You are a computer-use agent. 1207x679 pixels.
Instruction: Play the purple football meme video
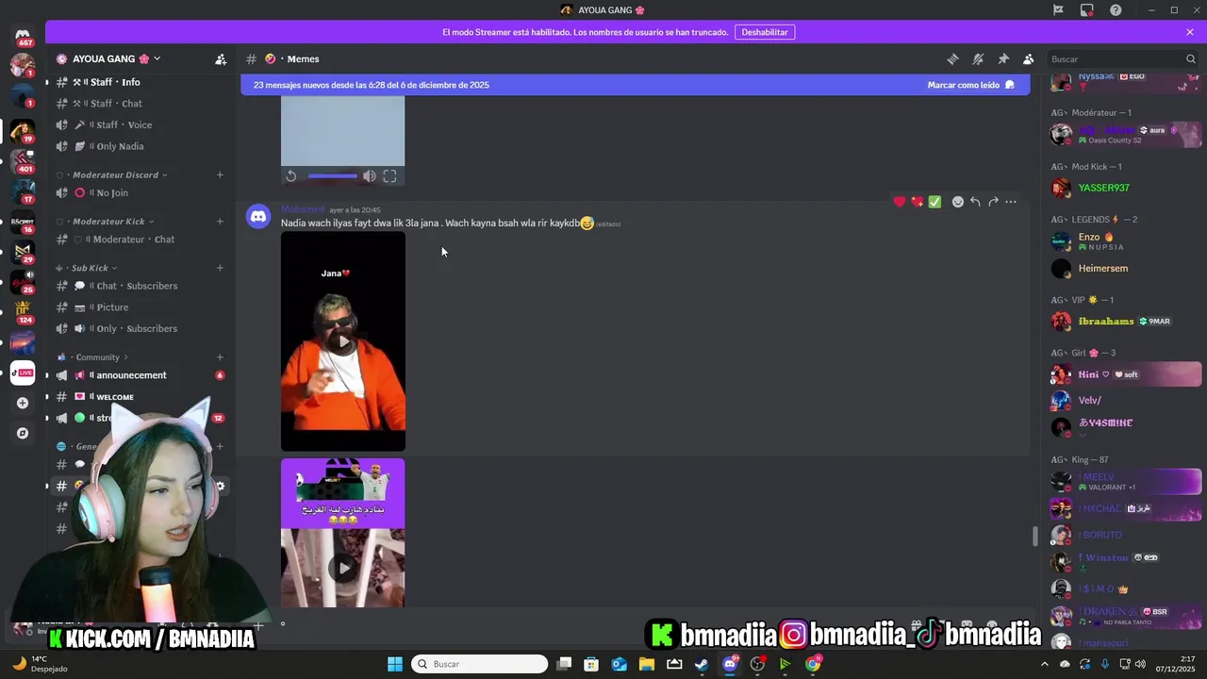pos(343,567)
